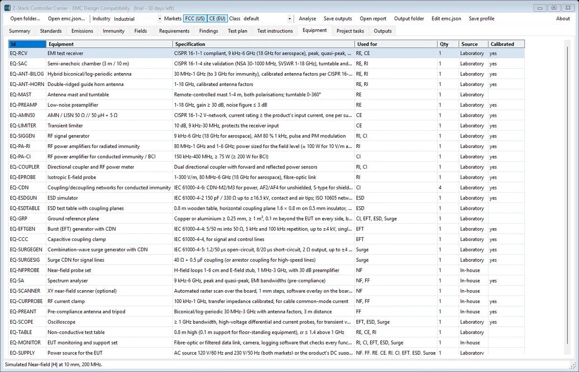579x372 pixels.
Task: Click Save outputs
Action: point(338,19)
